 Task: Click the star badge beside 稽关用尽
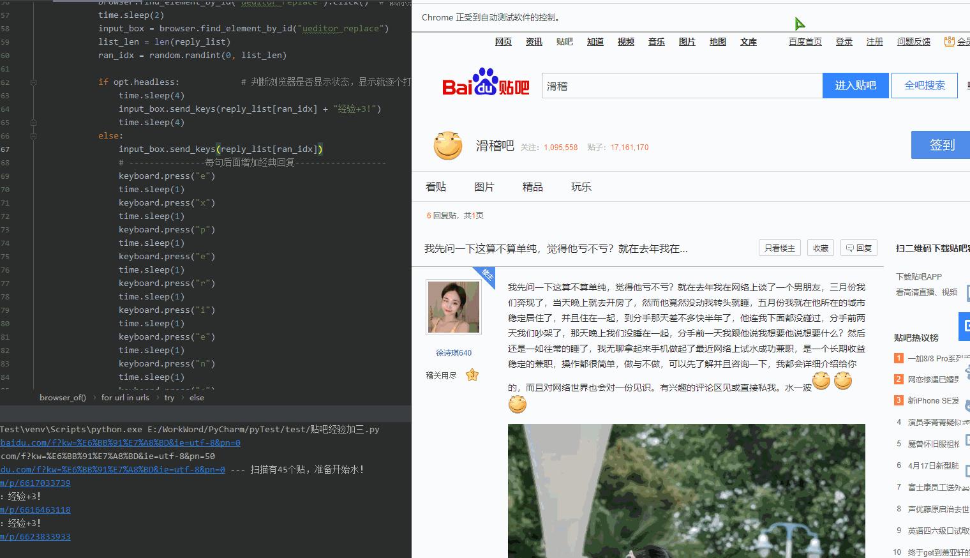[472, 375]
